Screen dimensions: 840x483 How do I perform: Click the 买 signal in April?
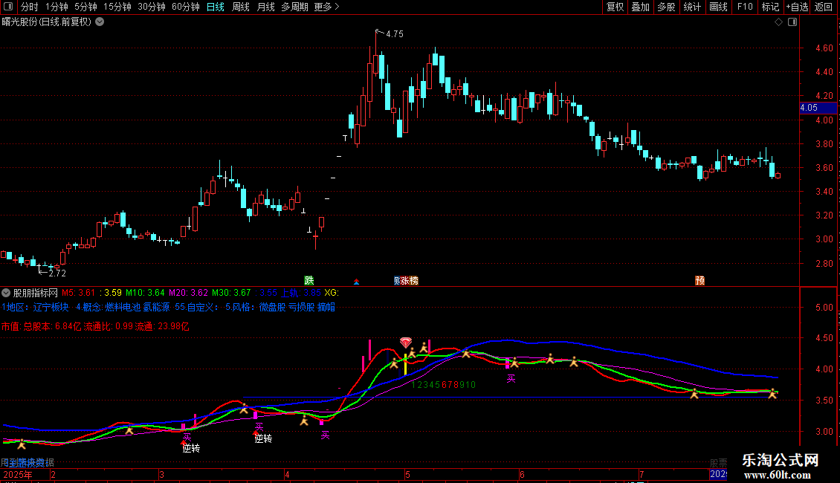point(325,435)
